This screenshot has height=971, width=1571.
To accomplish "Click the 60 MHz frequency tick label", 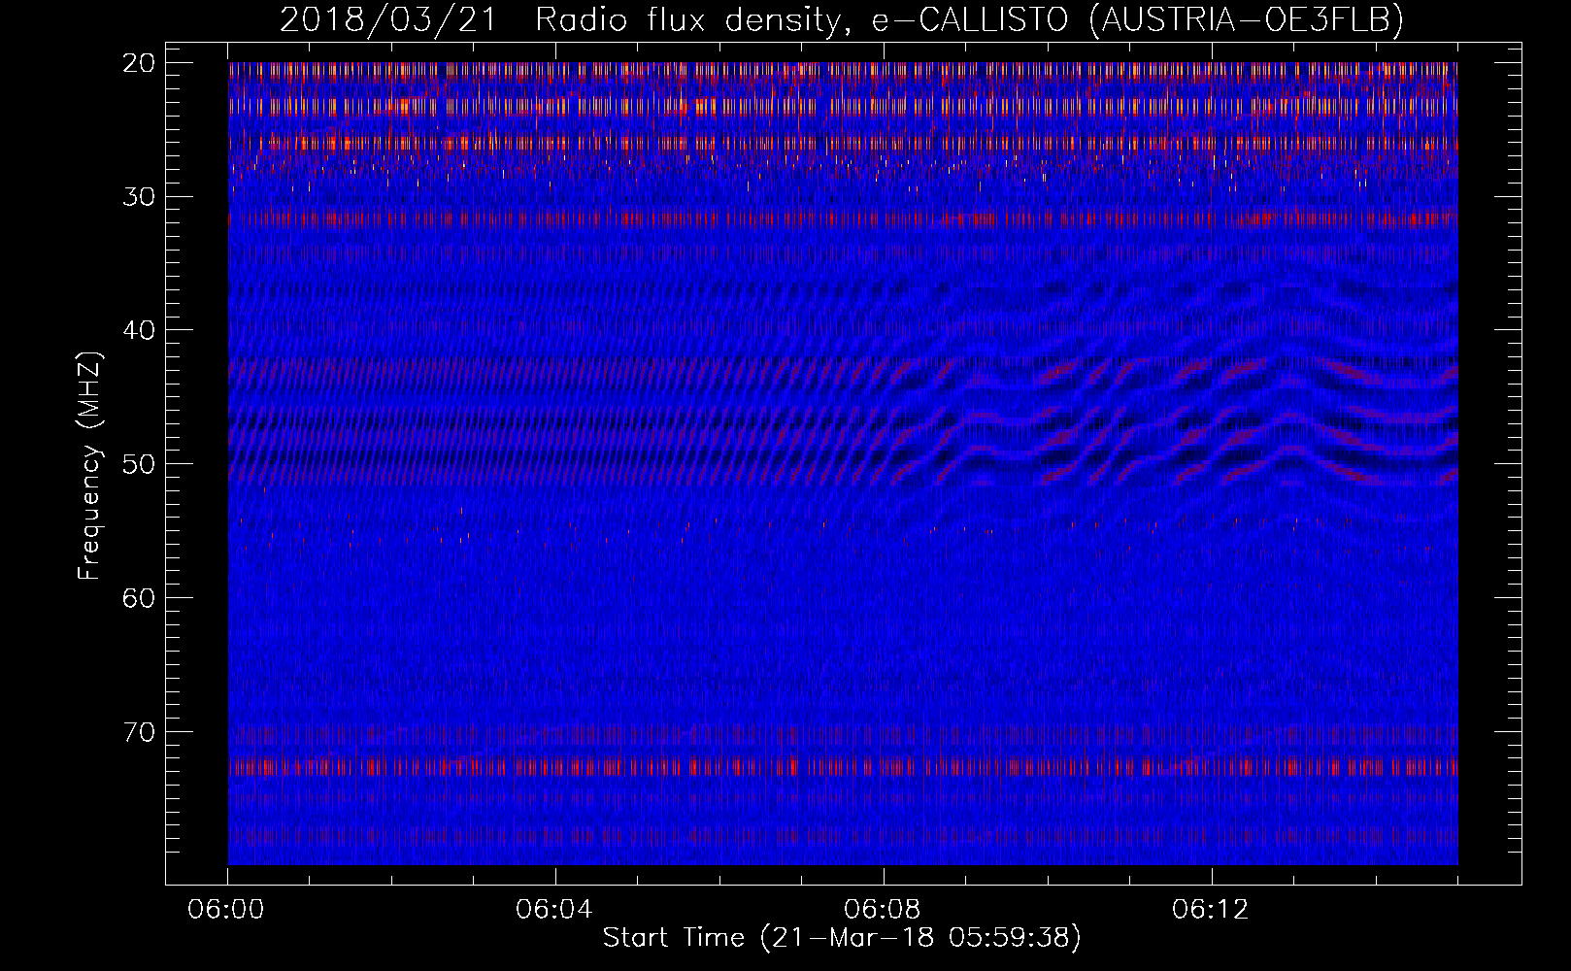I will 139,598.
